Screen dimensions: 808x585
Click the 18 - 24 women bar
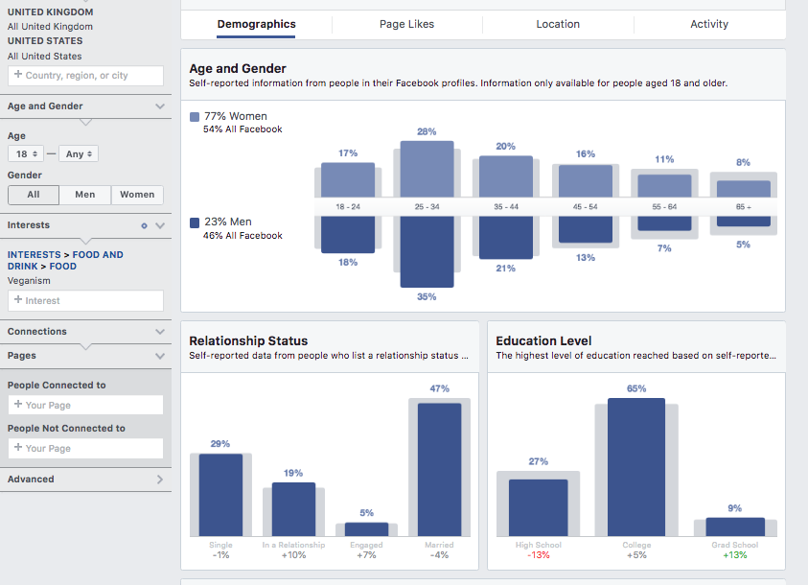tap(348, 180)
